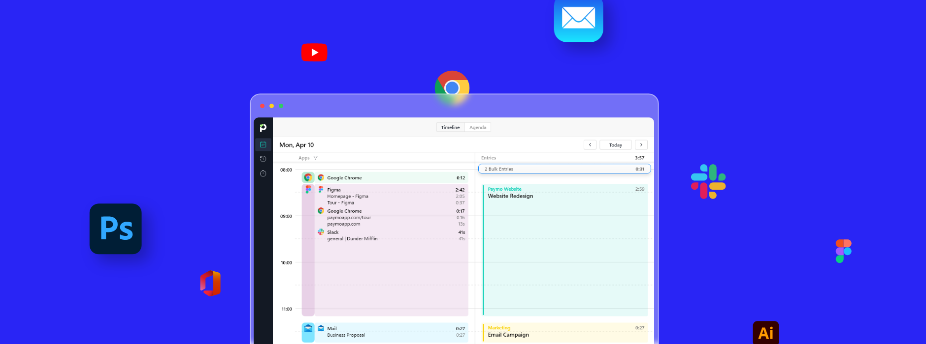
Task: Click the Mail icon beside Mail label
Action: 321,328
